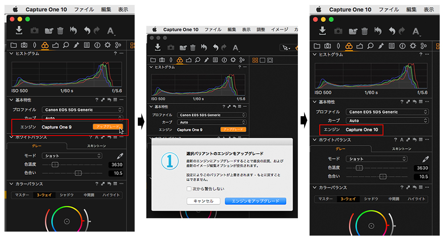Switch to grid viewer icon in middle window
This screenshot has height=241, width=446.
[255, 60]
